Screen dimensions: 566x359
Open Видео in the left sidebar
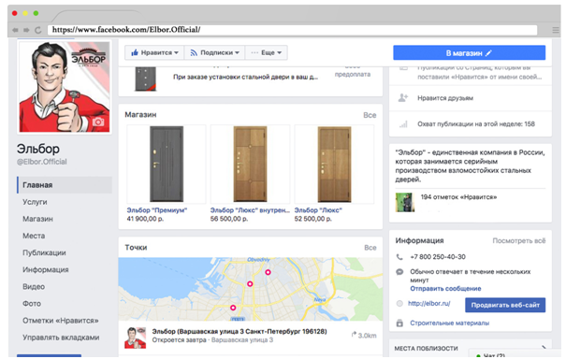pos(34,287)
